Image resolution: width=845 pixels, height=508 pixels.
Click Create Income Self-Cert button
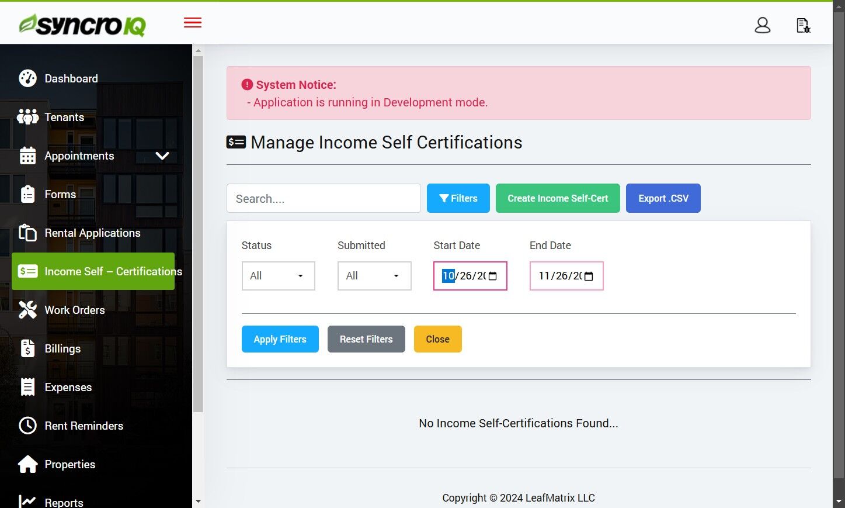558,198
